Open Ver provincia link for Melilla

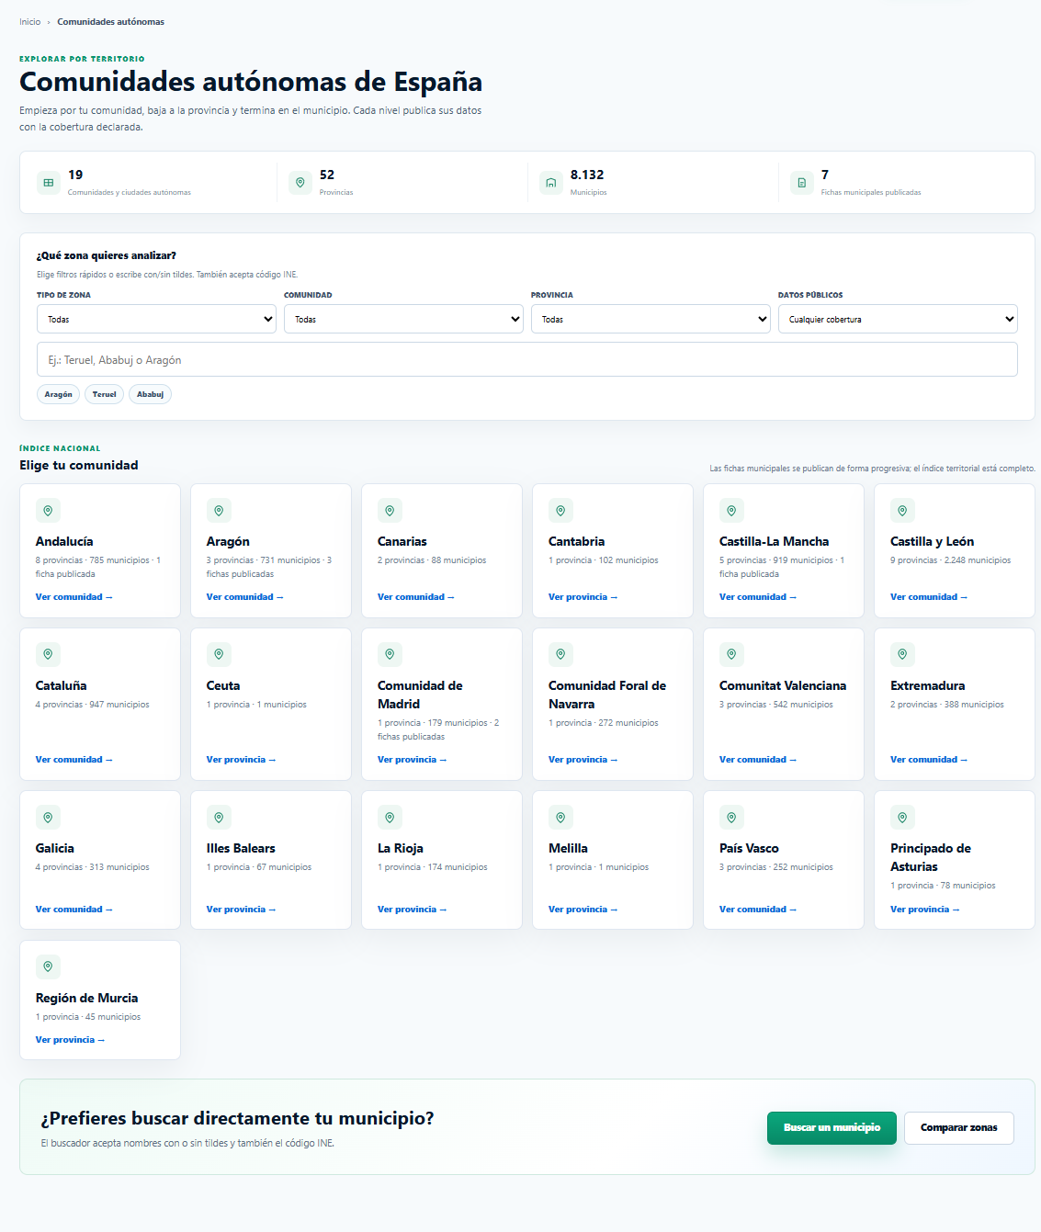tap(583, 910)
